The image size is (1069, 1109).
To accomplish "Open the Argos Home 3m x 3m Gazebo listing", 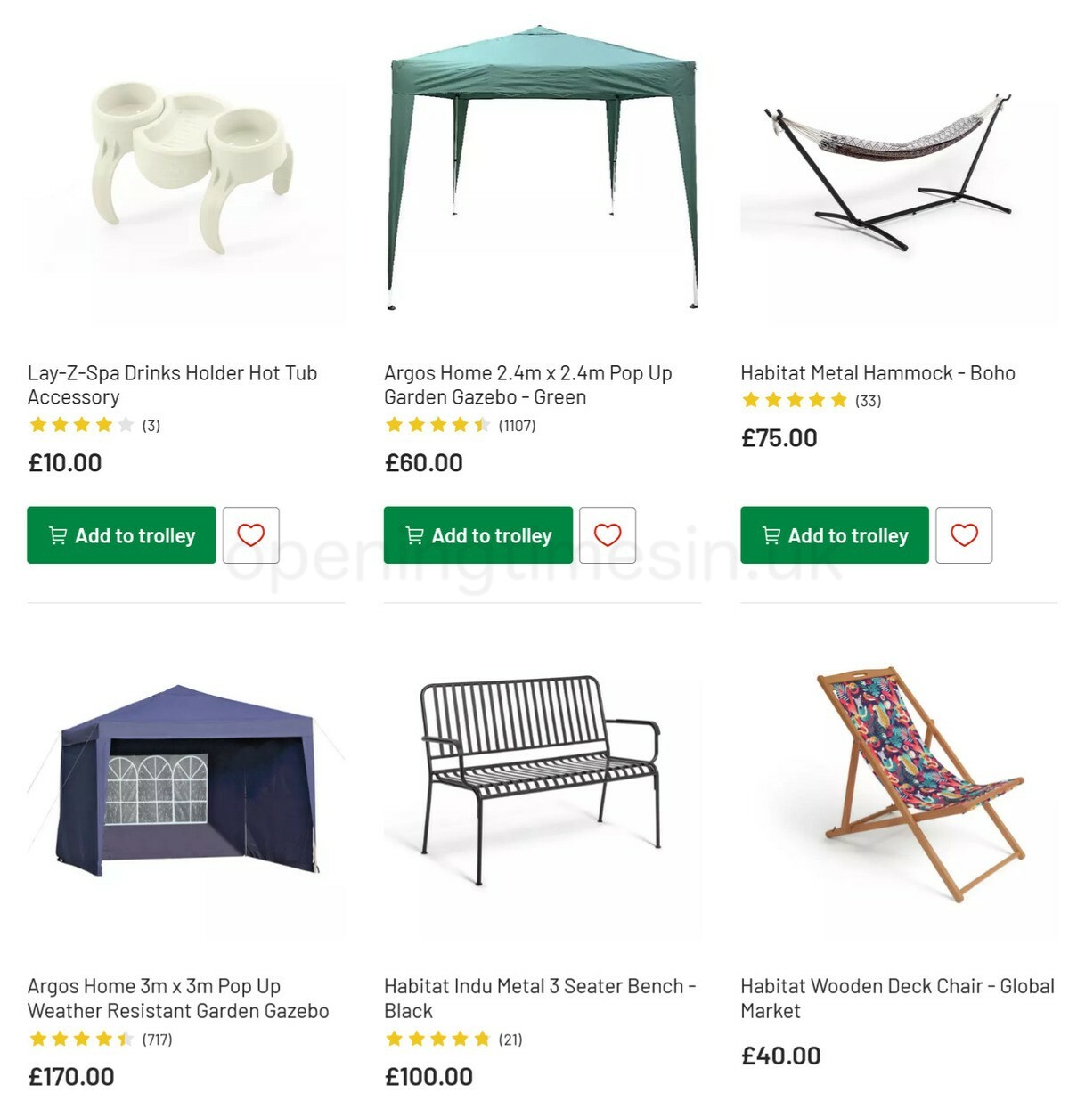I will [178, 999].
